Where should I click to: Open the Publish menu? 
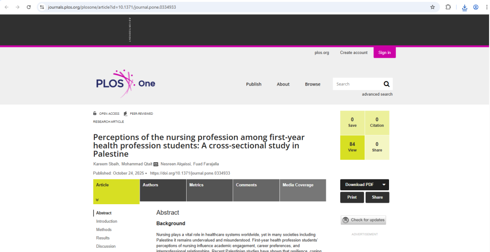coord(254,84)
